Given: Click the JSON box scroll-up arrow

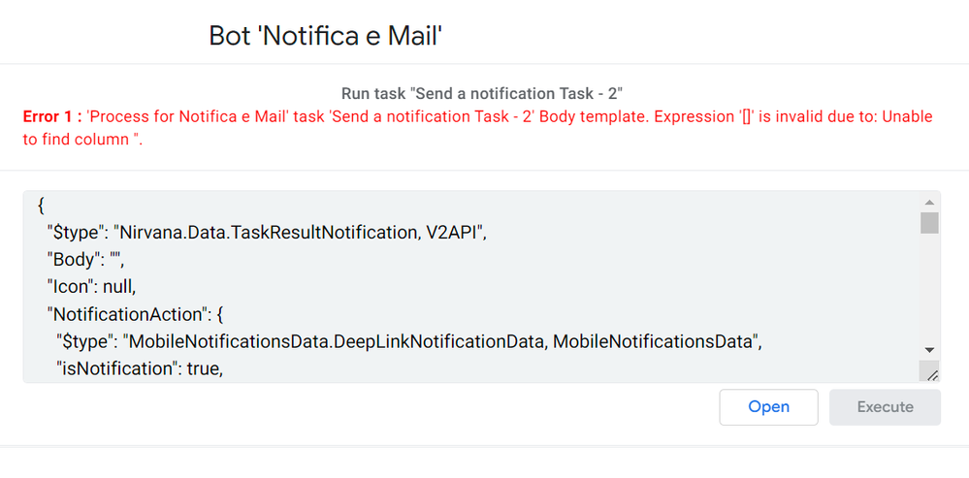Looking at the screenshot, I should click(929, 202).
